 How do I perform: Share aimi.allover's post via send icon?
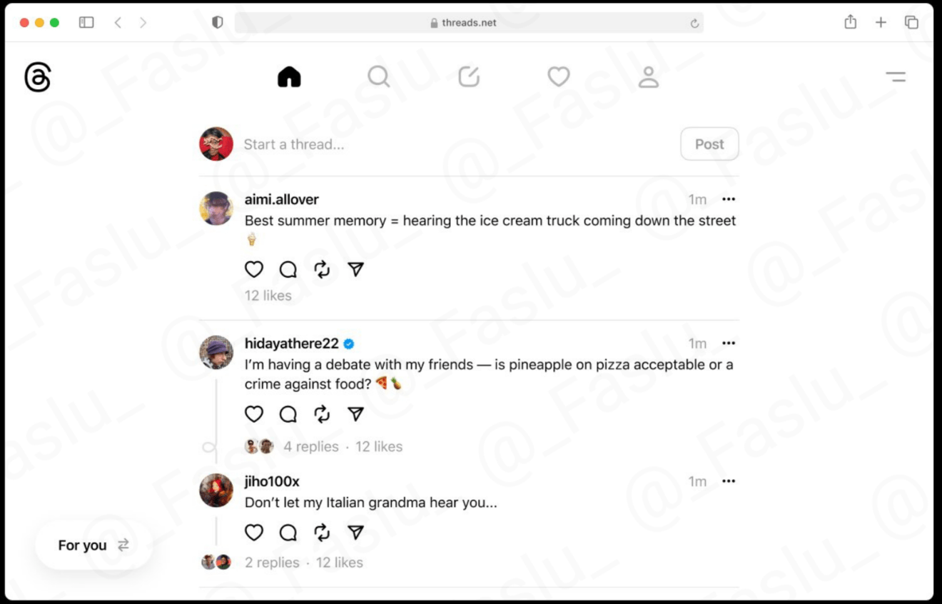[x=356, y=269]
